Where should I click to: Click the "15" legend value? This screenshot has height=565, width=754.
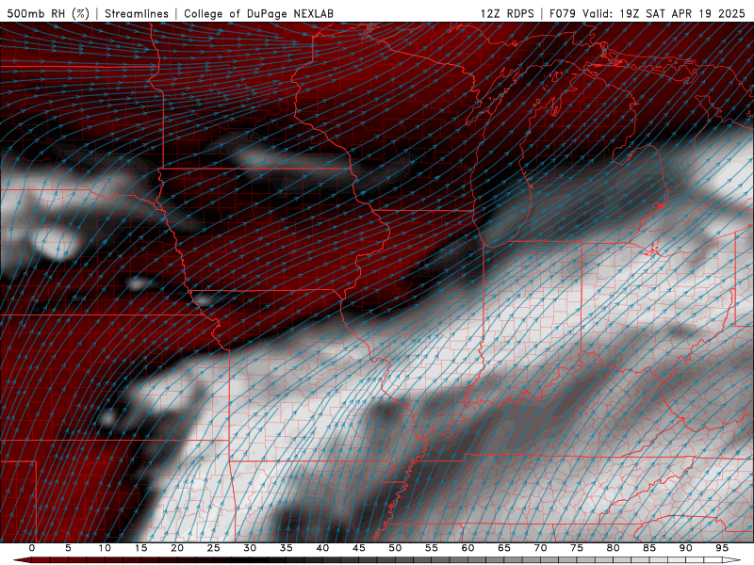click(140, 548)
